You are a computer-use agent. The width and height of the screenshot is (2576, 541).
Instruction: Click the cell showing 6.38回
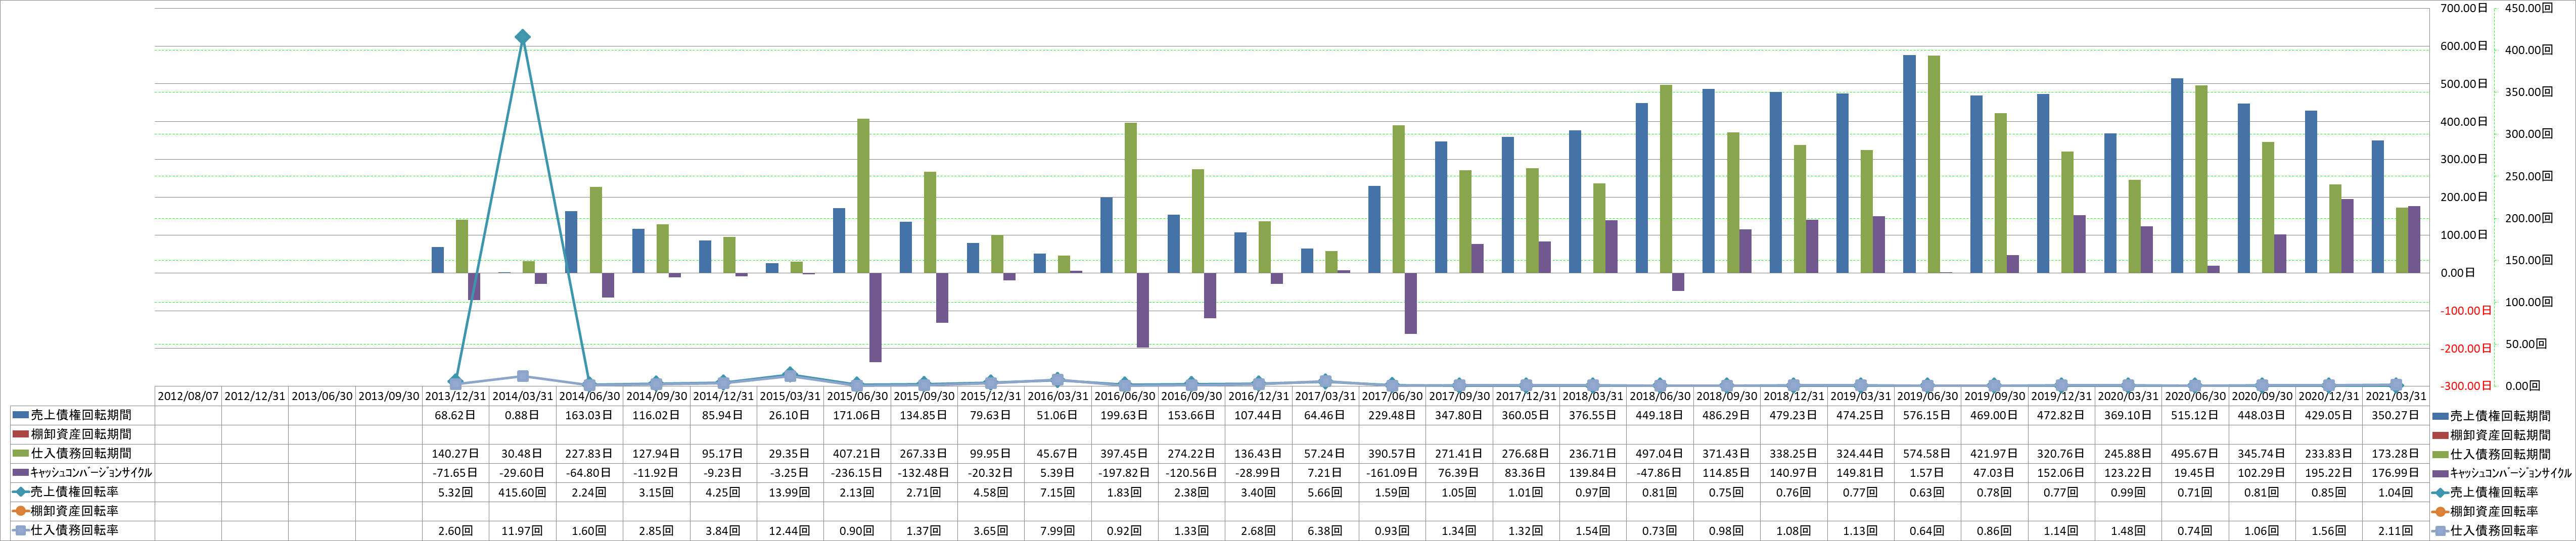[x=1325, y=530]
